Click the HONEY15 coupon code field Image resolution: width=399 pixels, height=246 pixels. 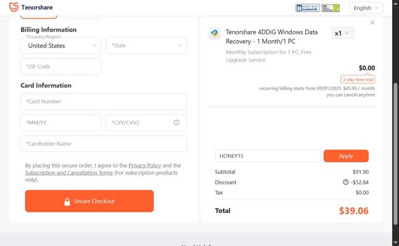click(267, 156)
